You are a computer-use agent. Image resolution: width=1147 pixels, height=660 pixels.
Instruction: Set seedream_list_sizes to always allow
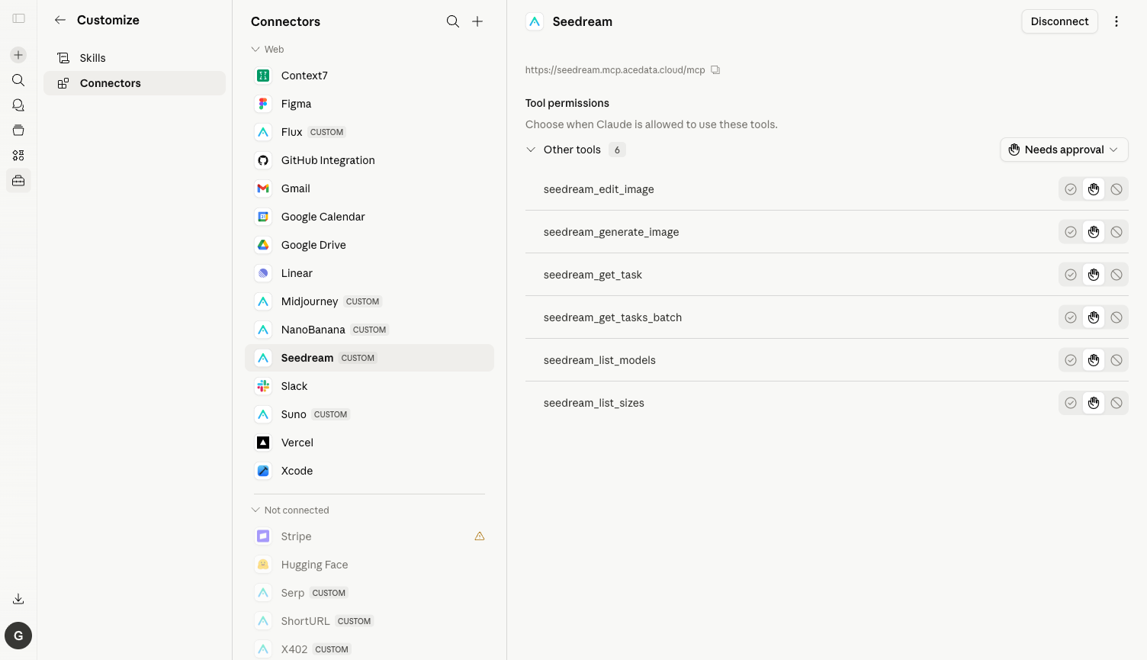coord(1071,403)
